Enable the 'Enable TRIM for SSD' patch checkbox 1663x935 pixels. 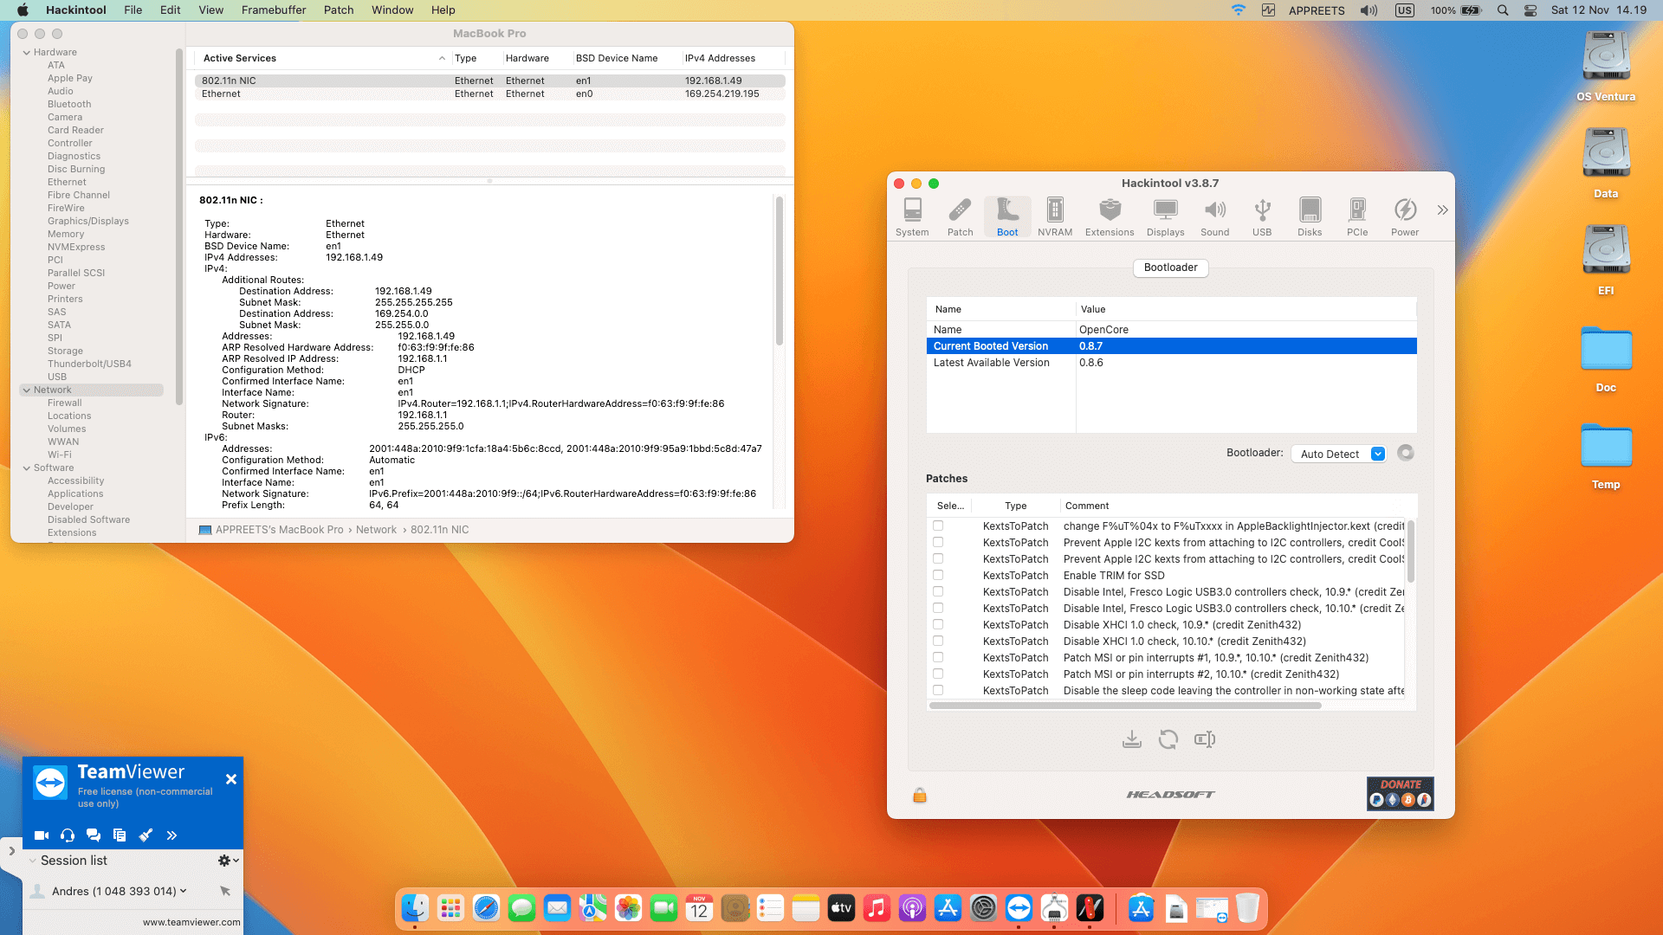click(x=938, y=575)
